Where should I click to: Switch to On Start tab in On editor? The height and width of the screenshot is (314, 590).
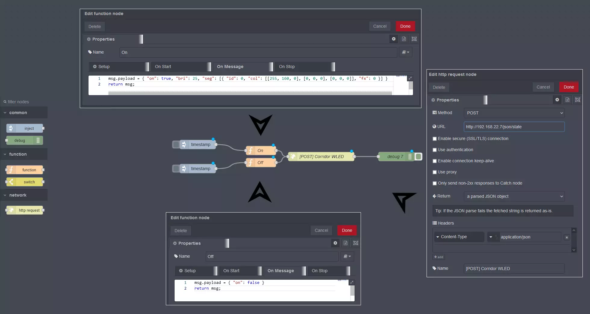pyautogui.click(x=181, y=67)
